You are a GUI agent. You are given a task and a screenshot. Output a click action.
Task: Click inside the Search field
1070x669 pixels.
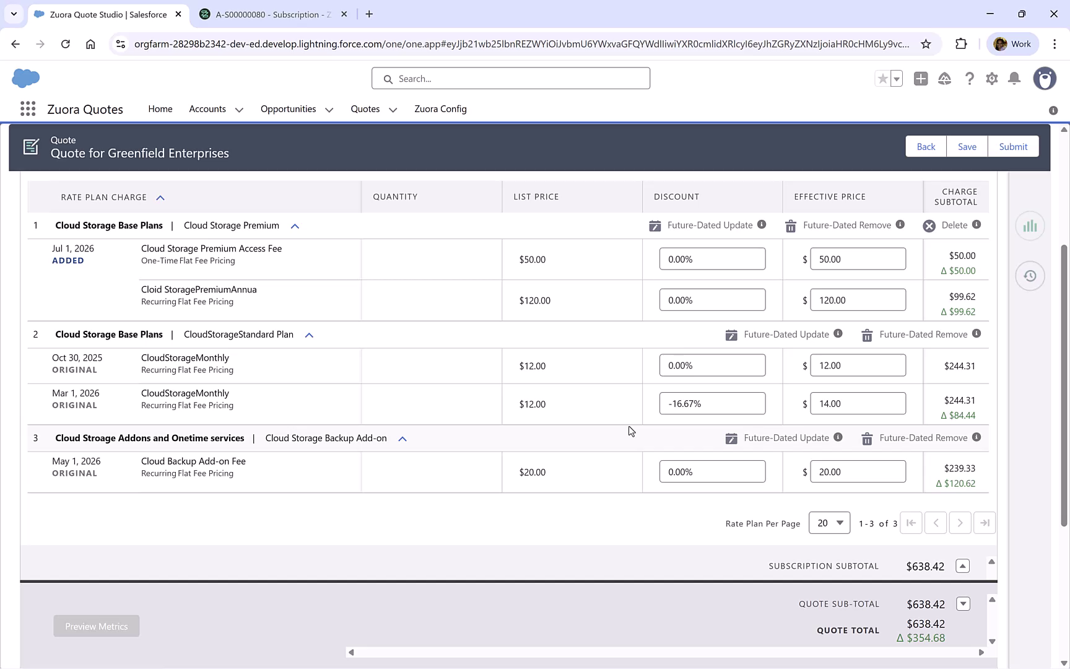pos(510,78)
